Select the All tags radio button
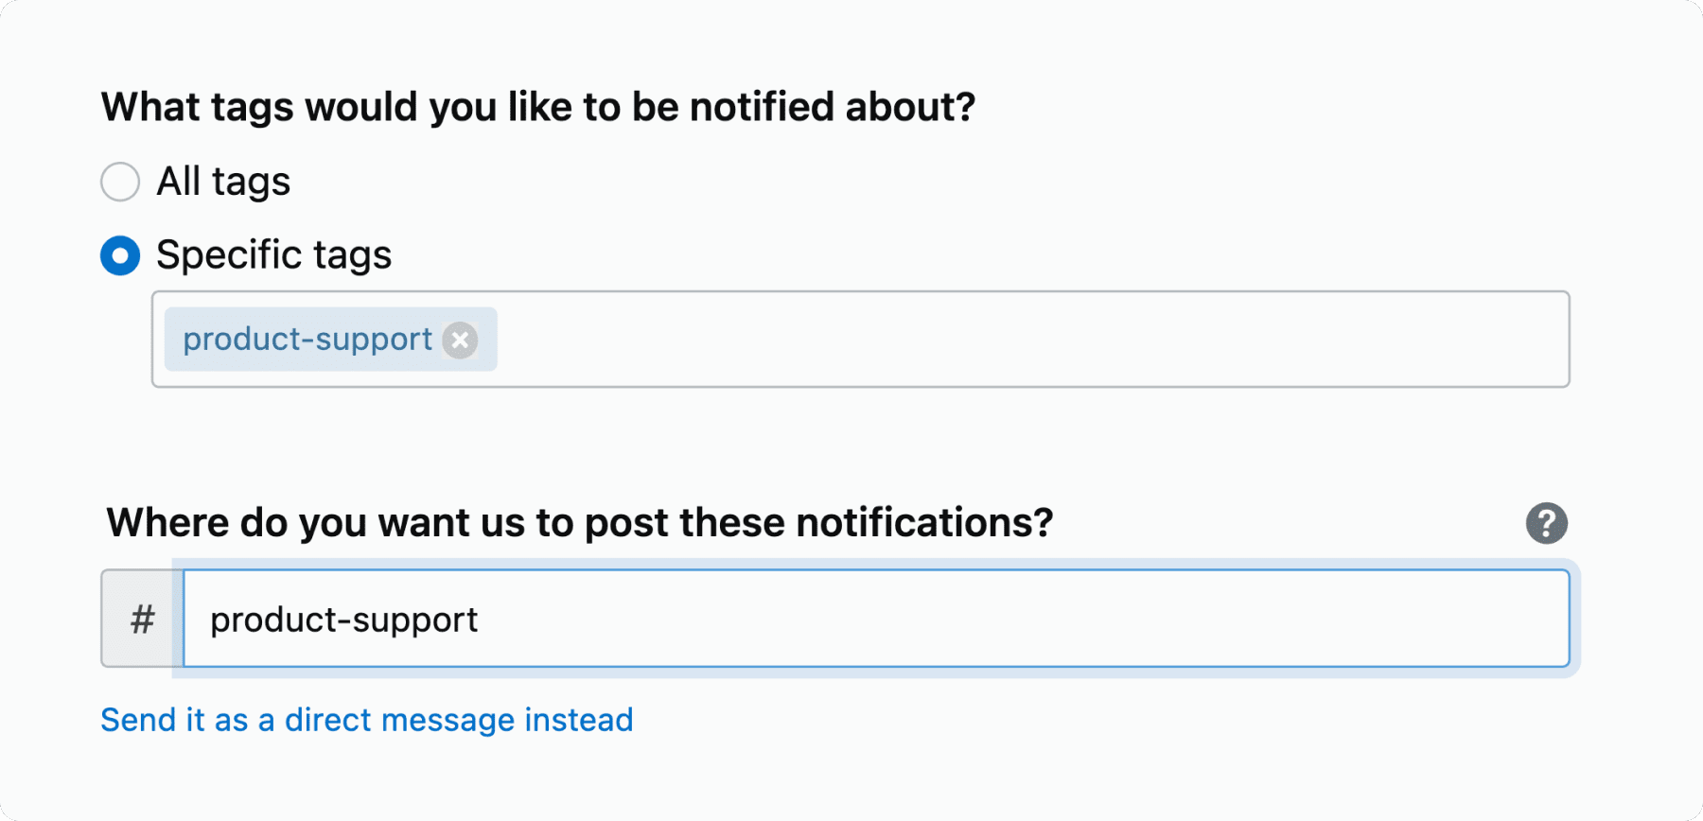The image size is (1703, 821). pyautogui.click(x=120, y=182)
